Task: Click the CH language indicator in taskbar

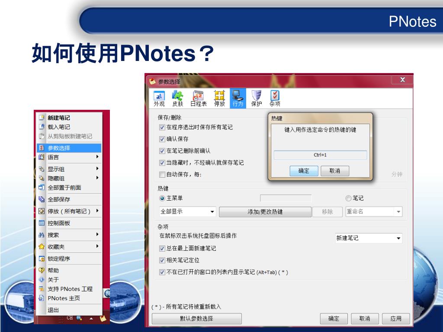Action: [x=70, y=318]
